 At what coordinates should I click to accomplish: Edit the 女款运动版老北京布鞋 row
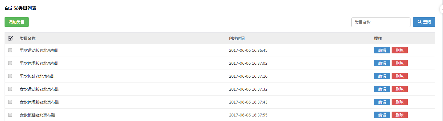(382, 89)
